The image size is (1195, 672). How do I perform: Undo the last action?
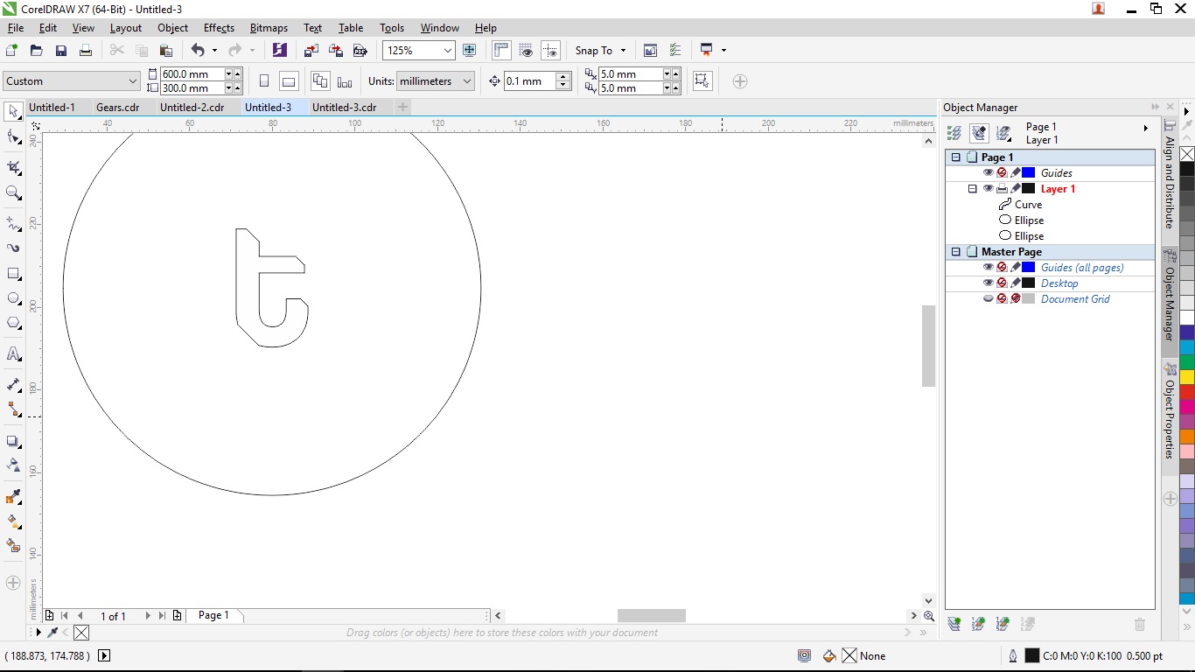click(198, 51)
